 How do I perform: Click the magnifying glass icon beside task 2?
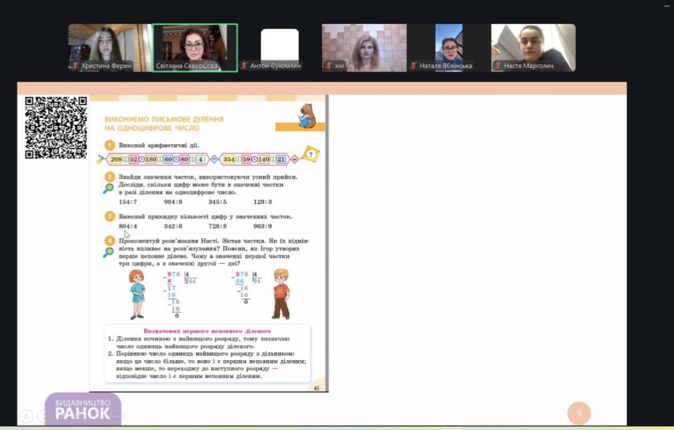point(109,188)
